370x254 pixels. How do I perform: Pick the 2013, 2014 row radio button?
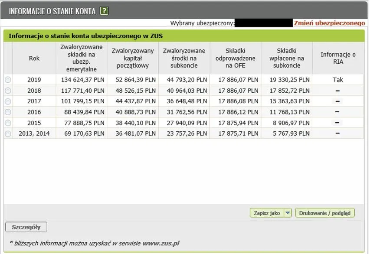[x=8, y=134]
